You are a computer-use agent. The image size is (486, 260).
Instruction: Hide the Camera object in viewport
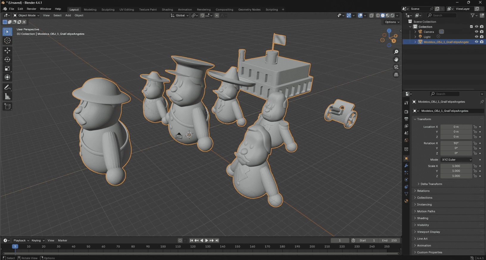click(x=476, y=32)
